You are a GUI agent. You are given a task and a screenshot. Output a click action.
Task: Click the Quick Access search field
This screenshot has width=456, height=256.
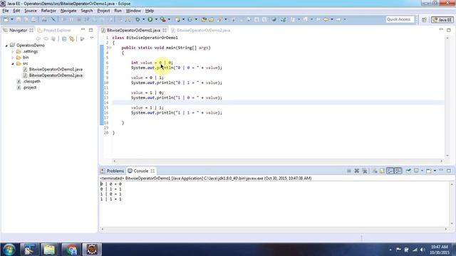400,19
